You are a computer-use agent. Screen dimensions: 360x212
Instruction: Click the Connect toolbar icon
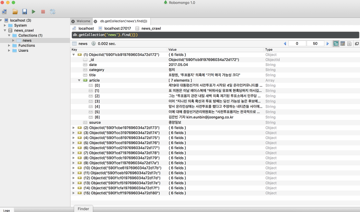pos(5,12)
